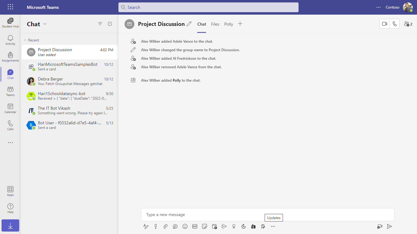Open The IT Bot Vikash chat

pyautogui.click(x=70, y=111)
